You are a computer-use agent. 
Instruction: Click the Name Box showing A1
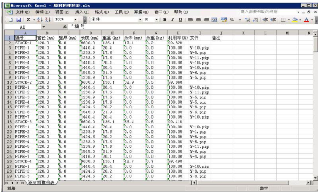[22, 27]
